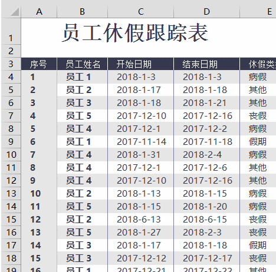Select cell 员工 1 in row 4
Image resolution: width=276 pixels, height=272 pixels.
[82, 77]
